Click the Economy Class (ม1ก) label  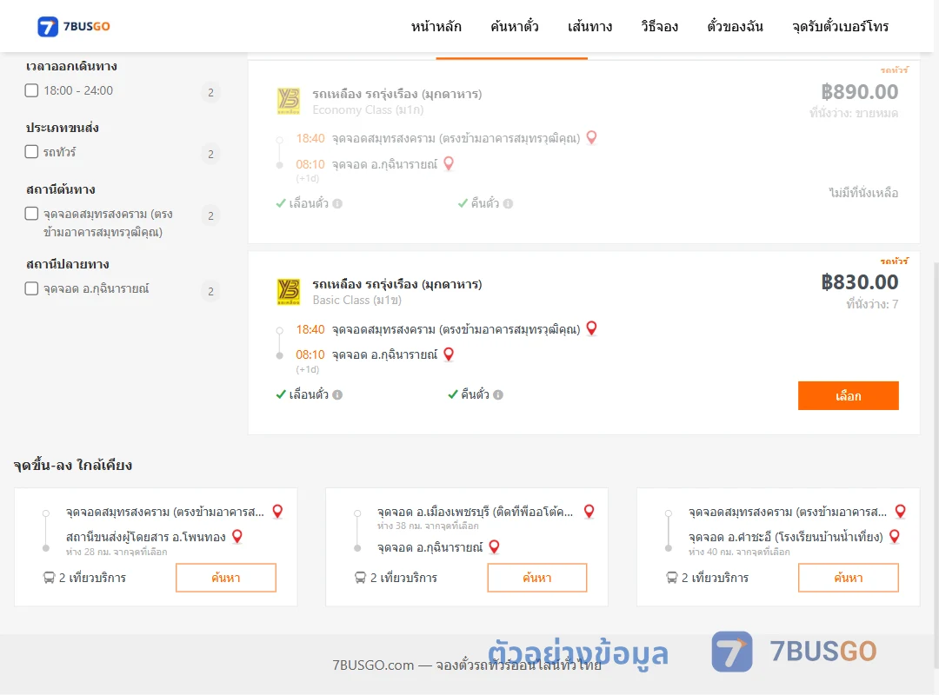[368, 109]
